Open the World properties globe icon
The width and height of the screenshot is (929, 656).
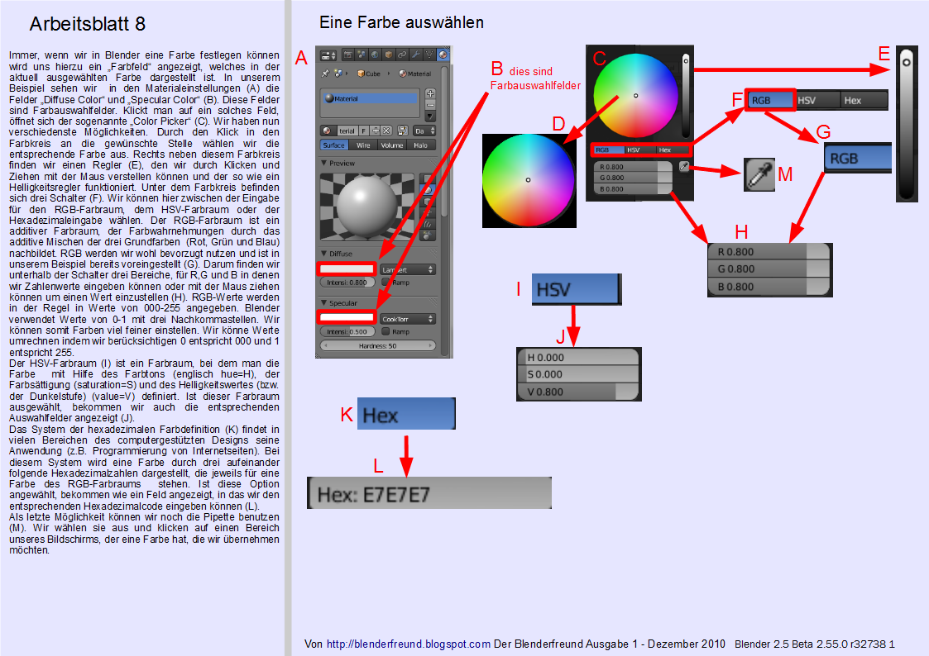tap(375, 55)
